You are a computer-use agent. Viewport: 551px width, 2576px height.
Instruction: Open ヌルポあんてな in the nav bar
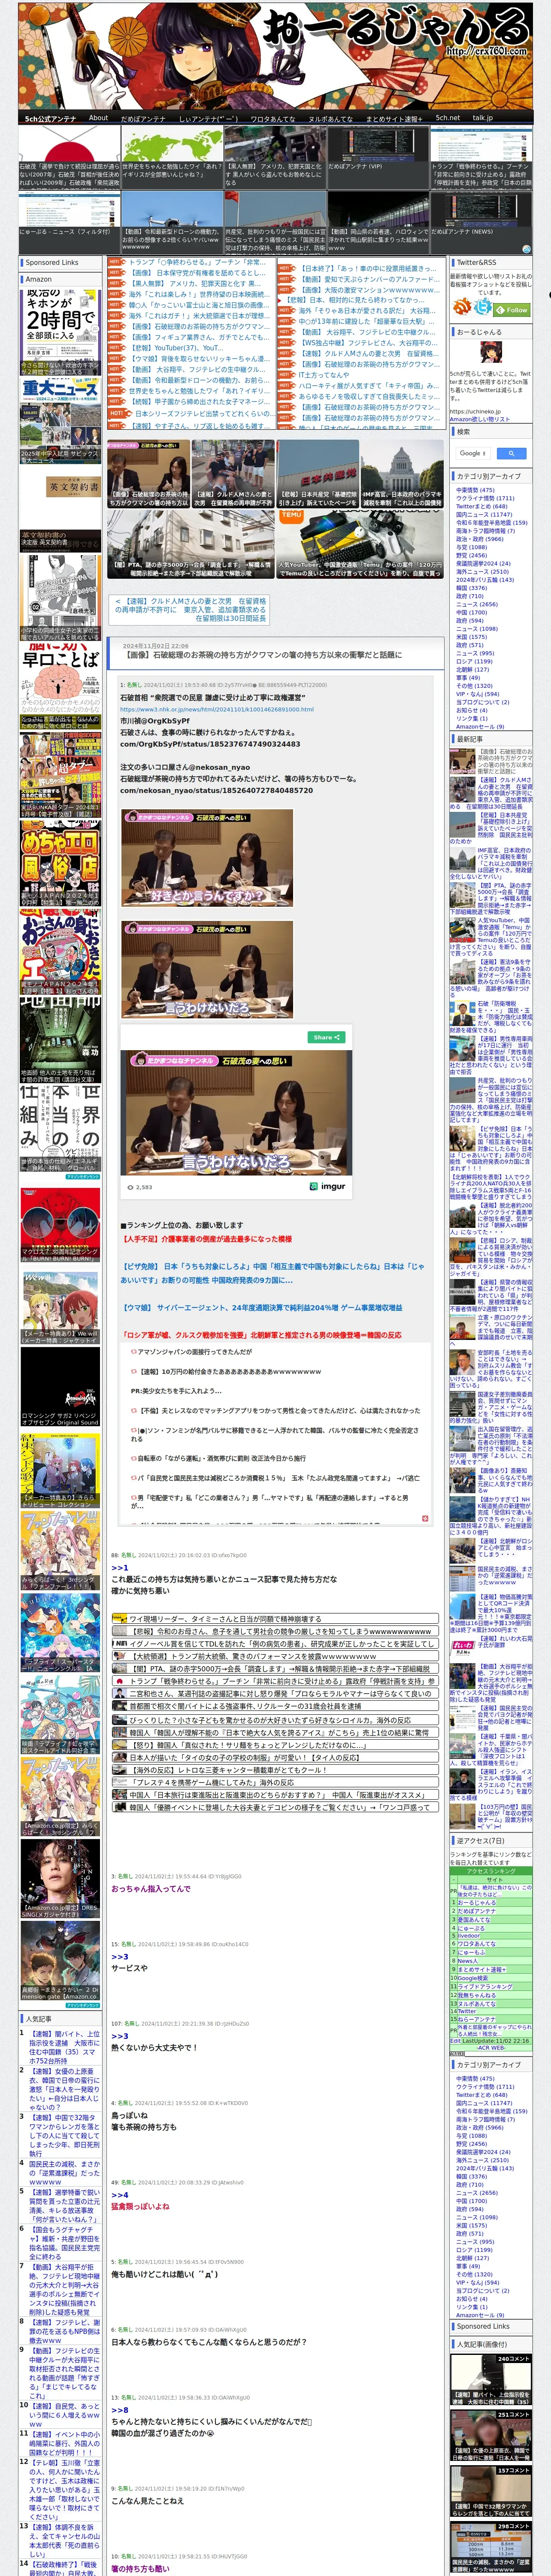331,118
